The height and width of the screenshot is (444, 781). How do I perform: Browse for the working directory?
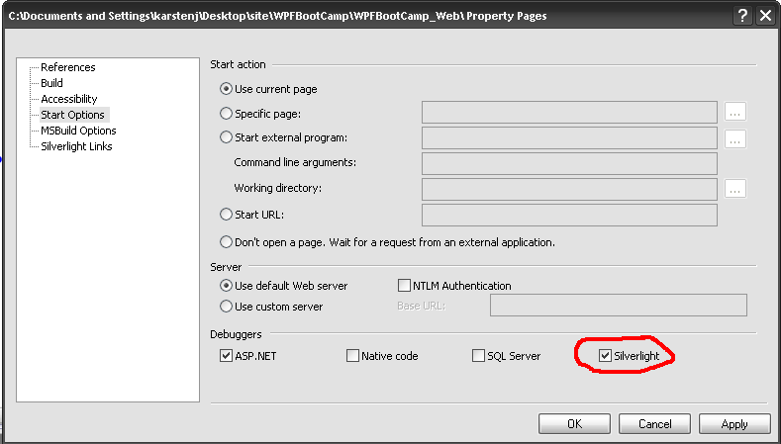735,188
